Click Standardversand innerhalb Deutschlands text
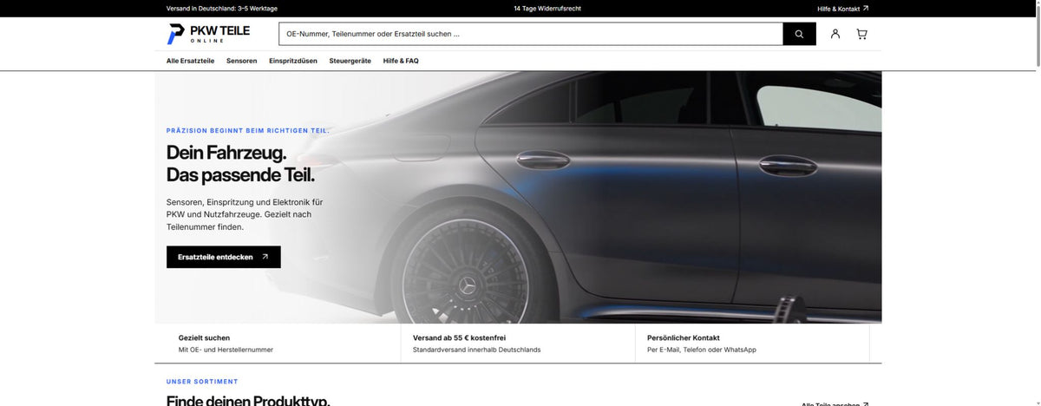 coord(476,350)
